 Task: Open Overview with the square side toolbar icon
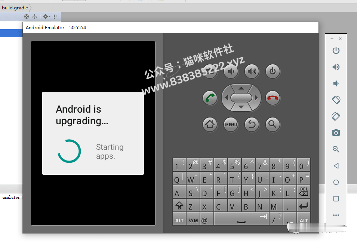pos(336,199)
